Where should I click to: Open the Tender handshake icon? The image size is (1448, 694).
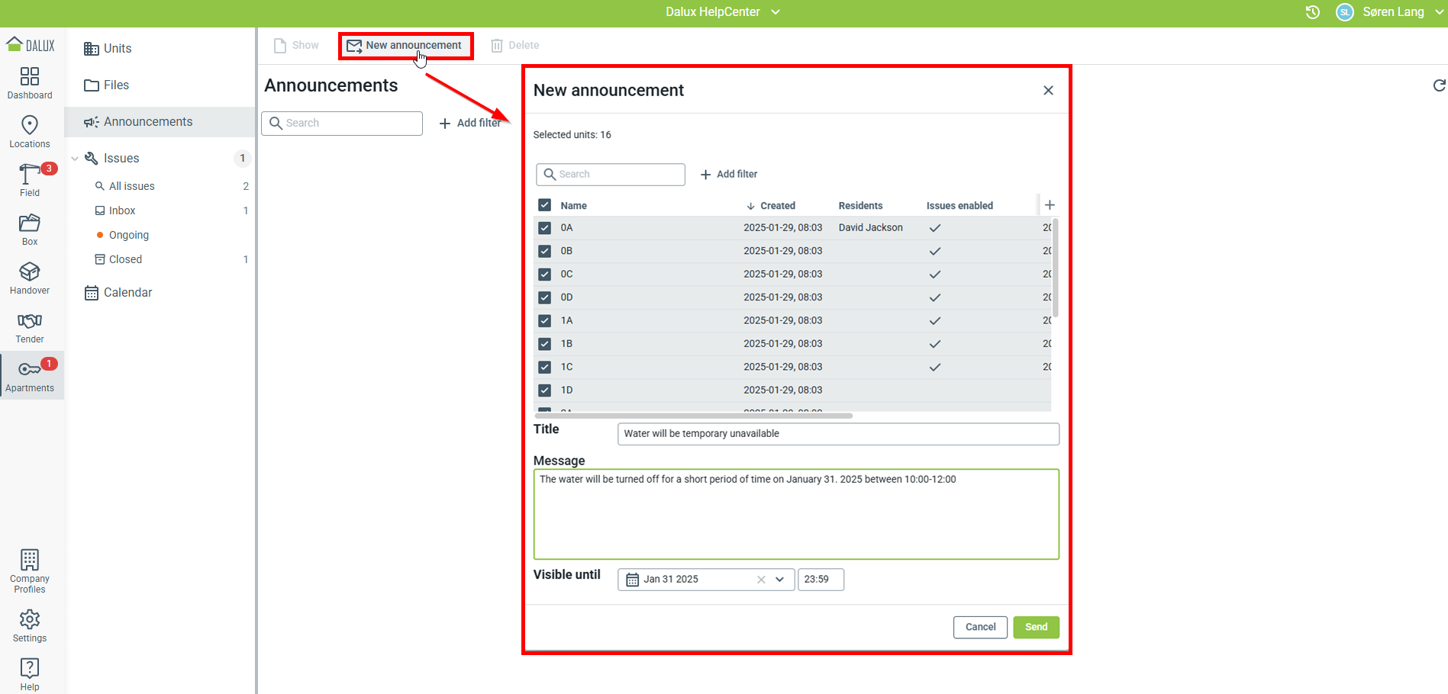tap(30, 321)
